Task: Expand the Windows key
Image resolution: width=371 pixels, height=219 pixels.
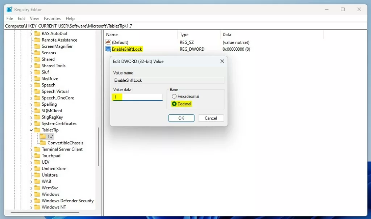Action: (31, 194)
